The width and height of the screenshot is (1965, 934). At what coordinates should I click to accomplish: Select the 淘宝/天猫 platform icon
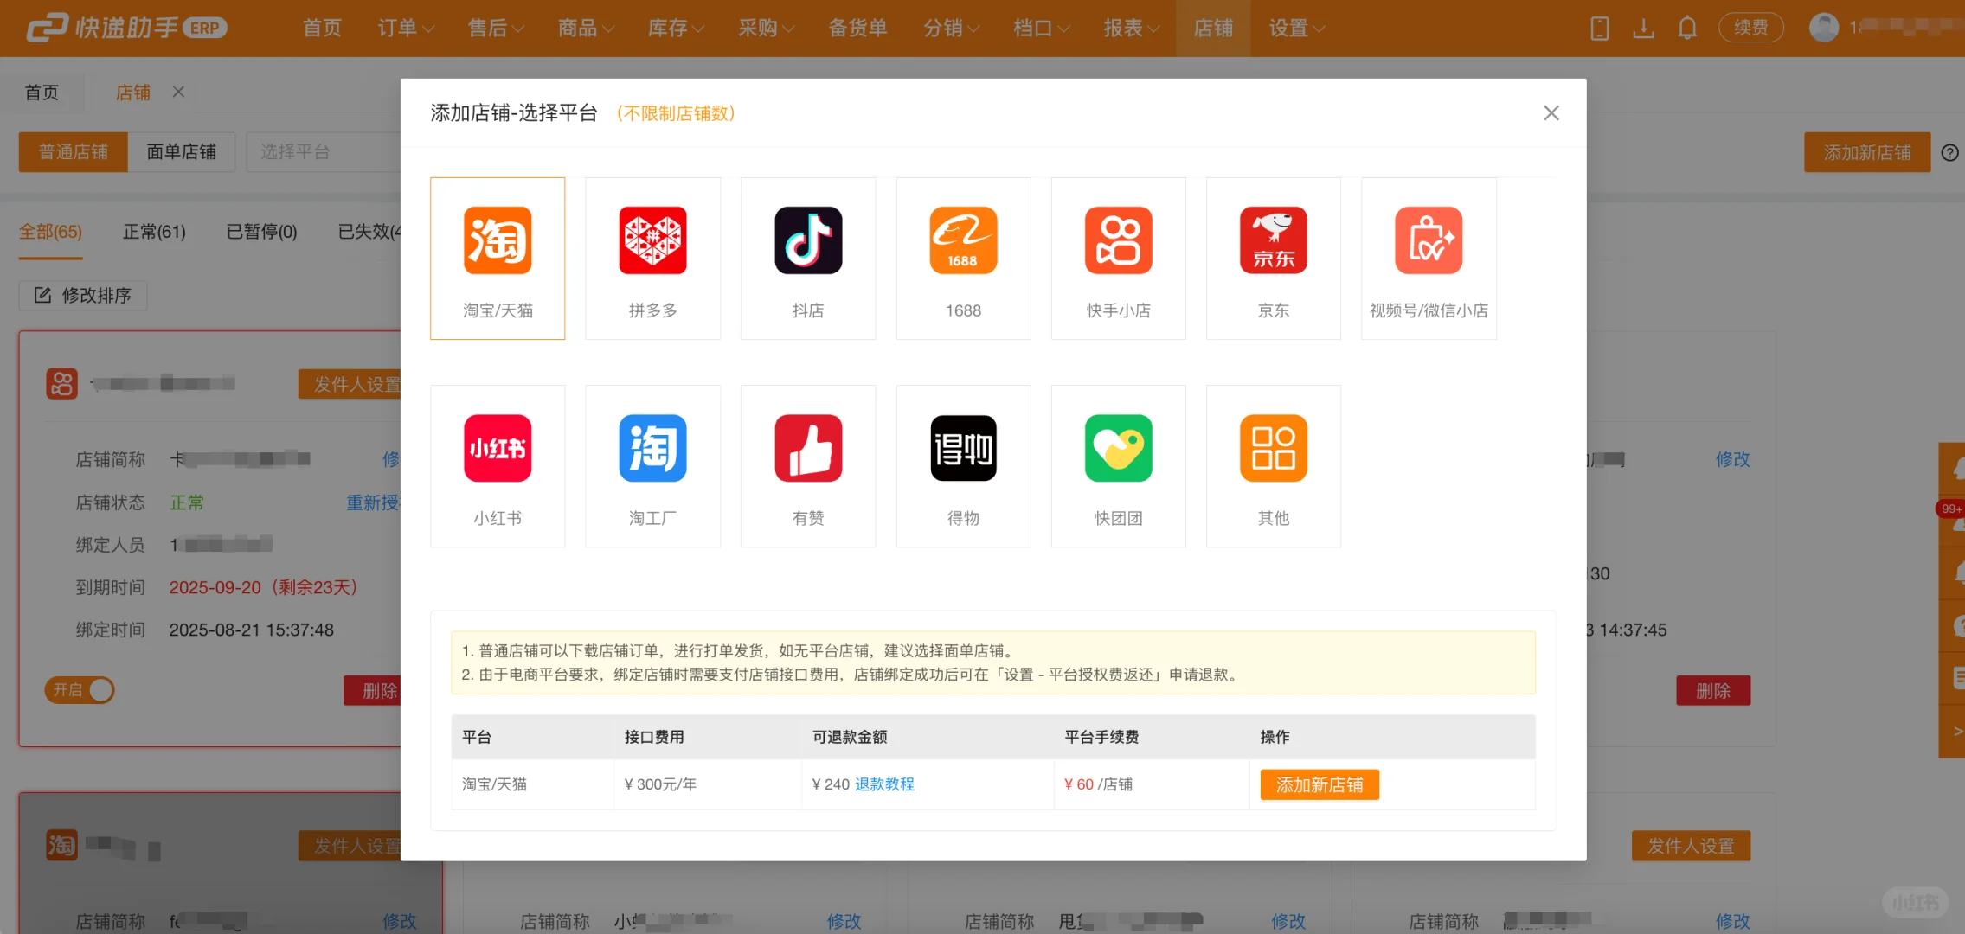pyautogui.click(x=498, y=258)
